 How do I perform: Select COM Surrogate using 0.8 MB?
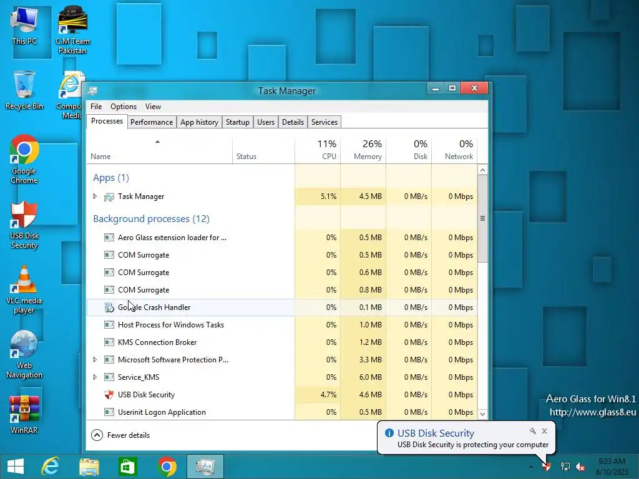[x=281, y=290]
